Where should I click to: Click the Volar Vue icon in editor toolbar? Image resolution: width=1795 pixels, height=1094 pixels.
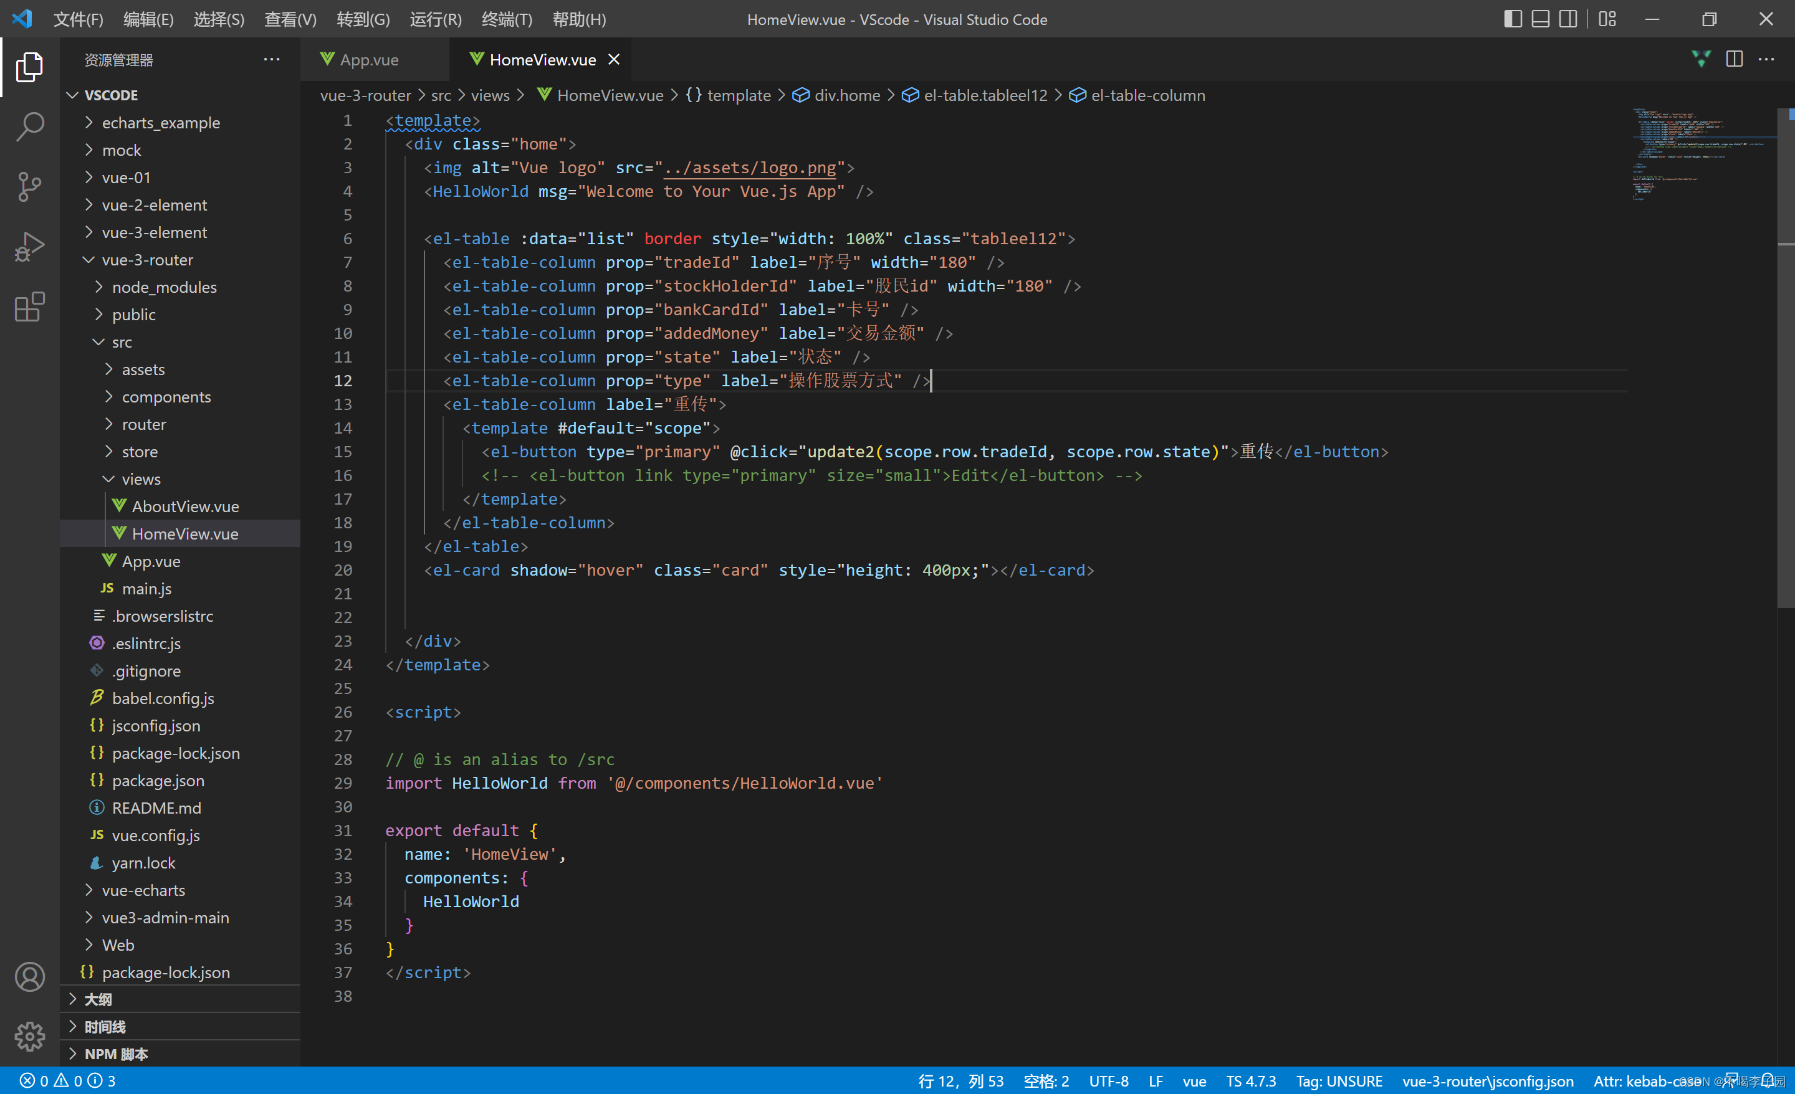[x=1701, y=60]
